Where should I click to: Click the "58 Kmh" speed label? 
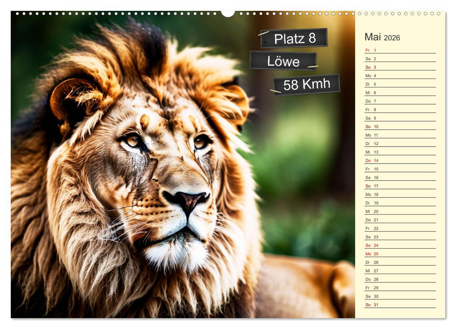(307, 85)
